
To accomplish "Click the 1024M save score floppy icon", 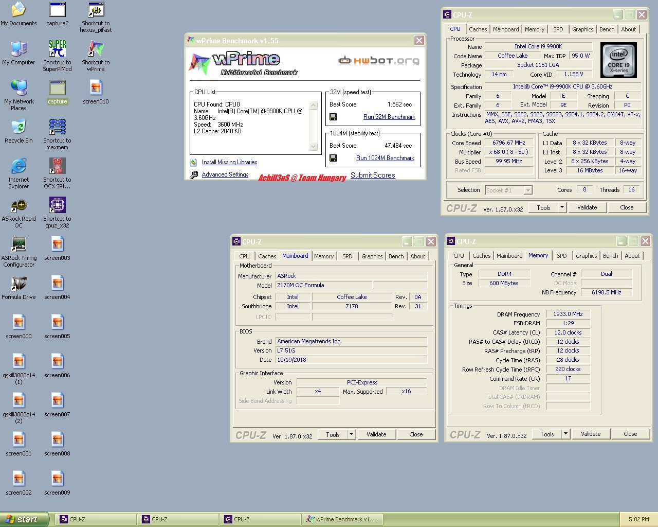I will [x=333, y=158].
